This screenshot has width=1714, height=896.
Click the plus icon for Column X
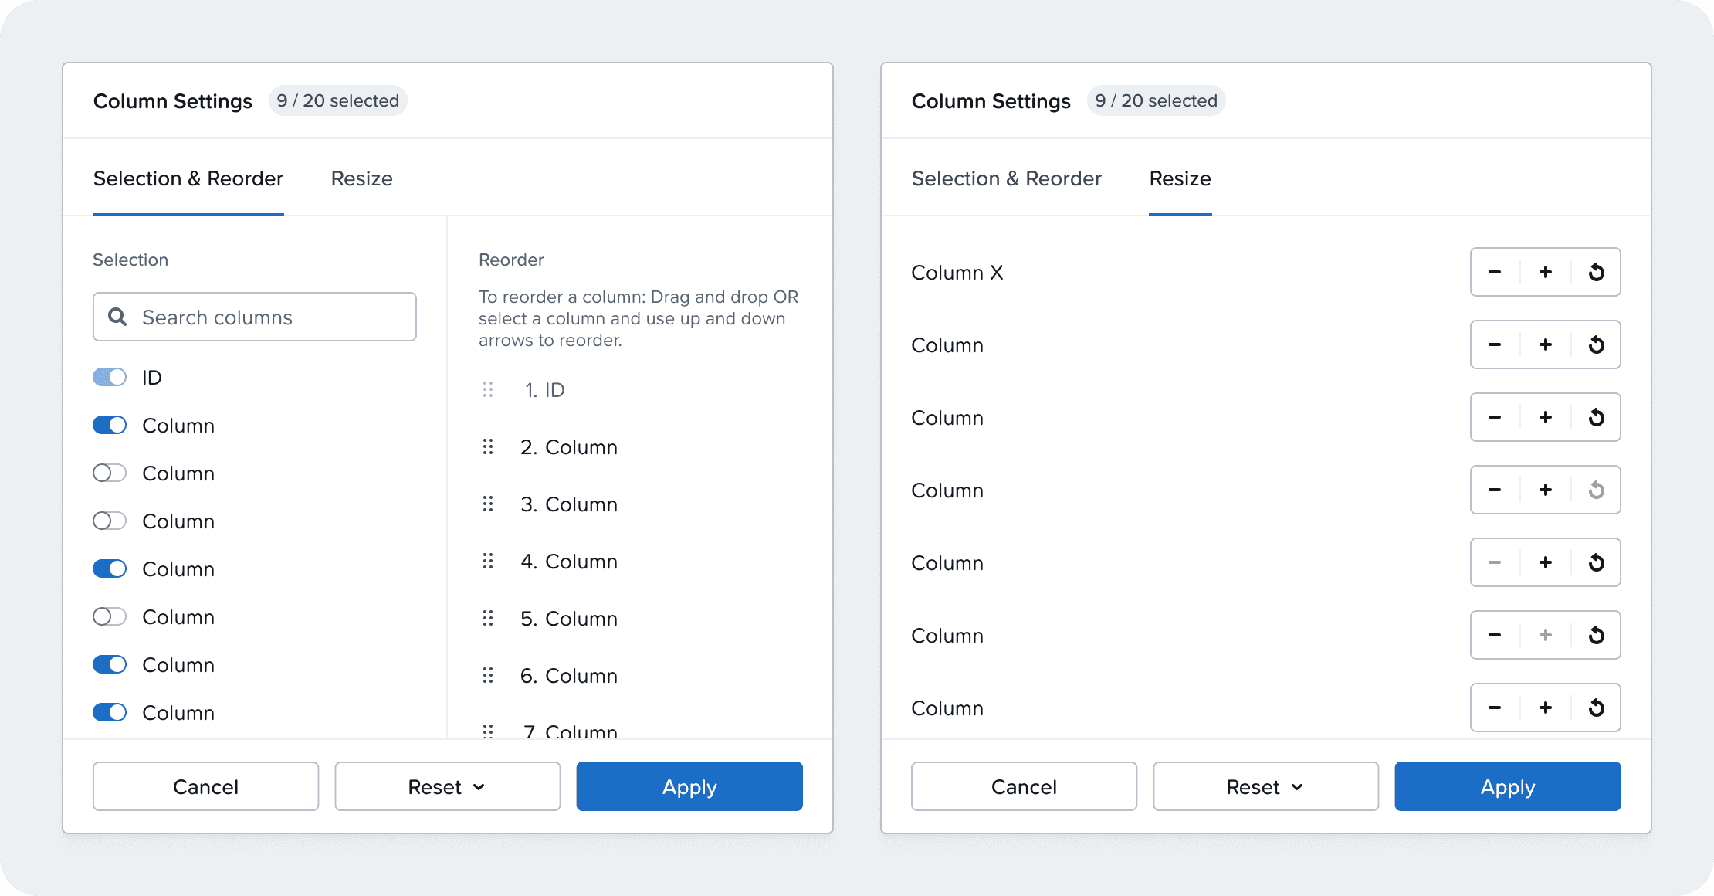1546,272
